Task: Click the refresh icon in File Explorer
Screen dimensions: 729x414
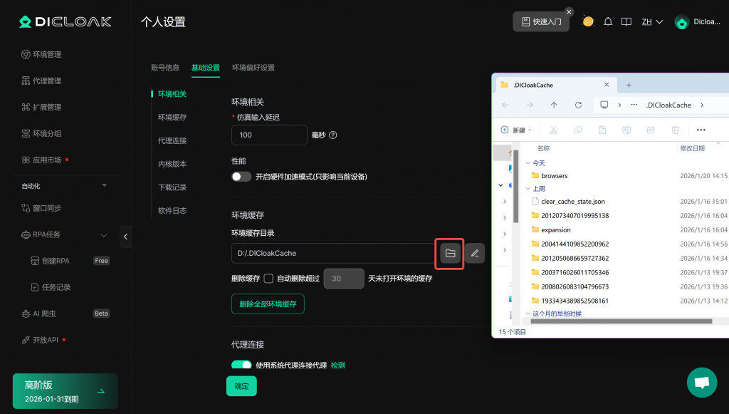Action: coord(578,105)
